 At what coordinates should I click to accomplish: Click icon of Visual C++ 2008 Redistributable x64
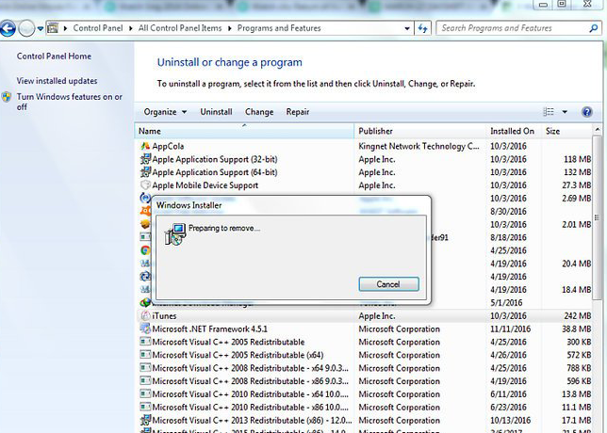[145, 368]
